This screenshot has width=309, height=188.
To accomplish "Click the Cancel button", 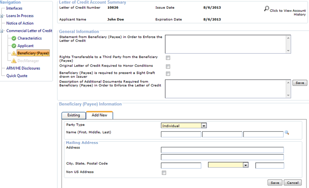I will pyautogui.click(x=292, y=183).
